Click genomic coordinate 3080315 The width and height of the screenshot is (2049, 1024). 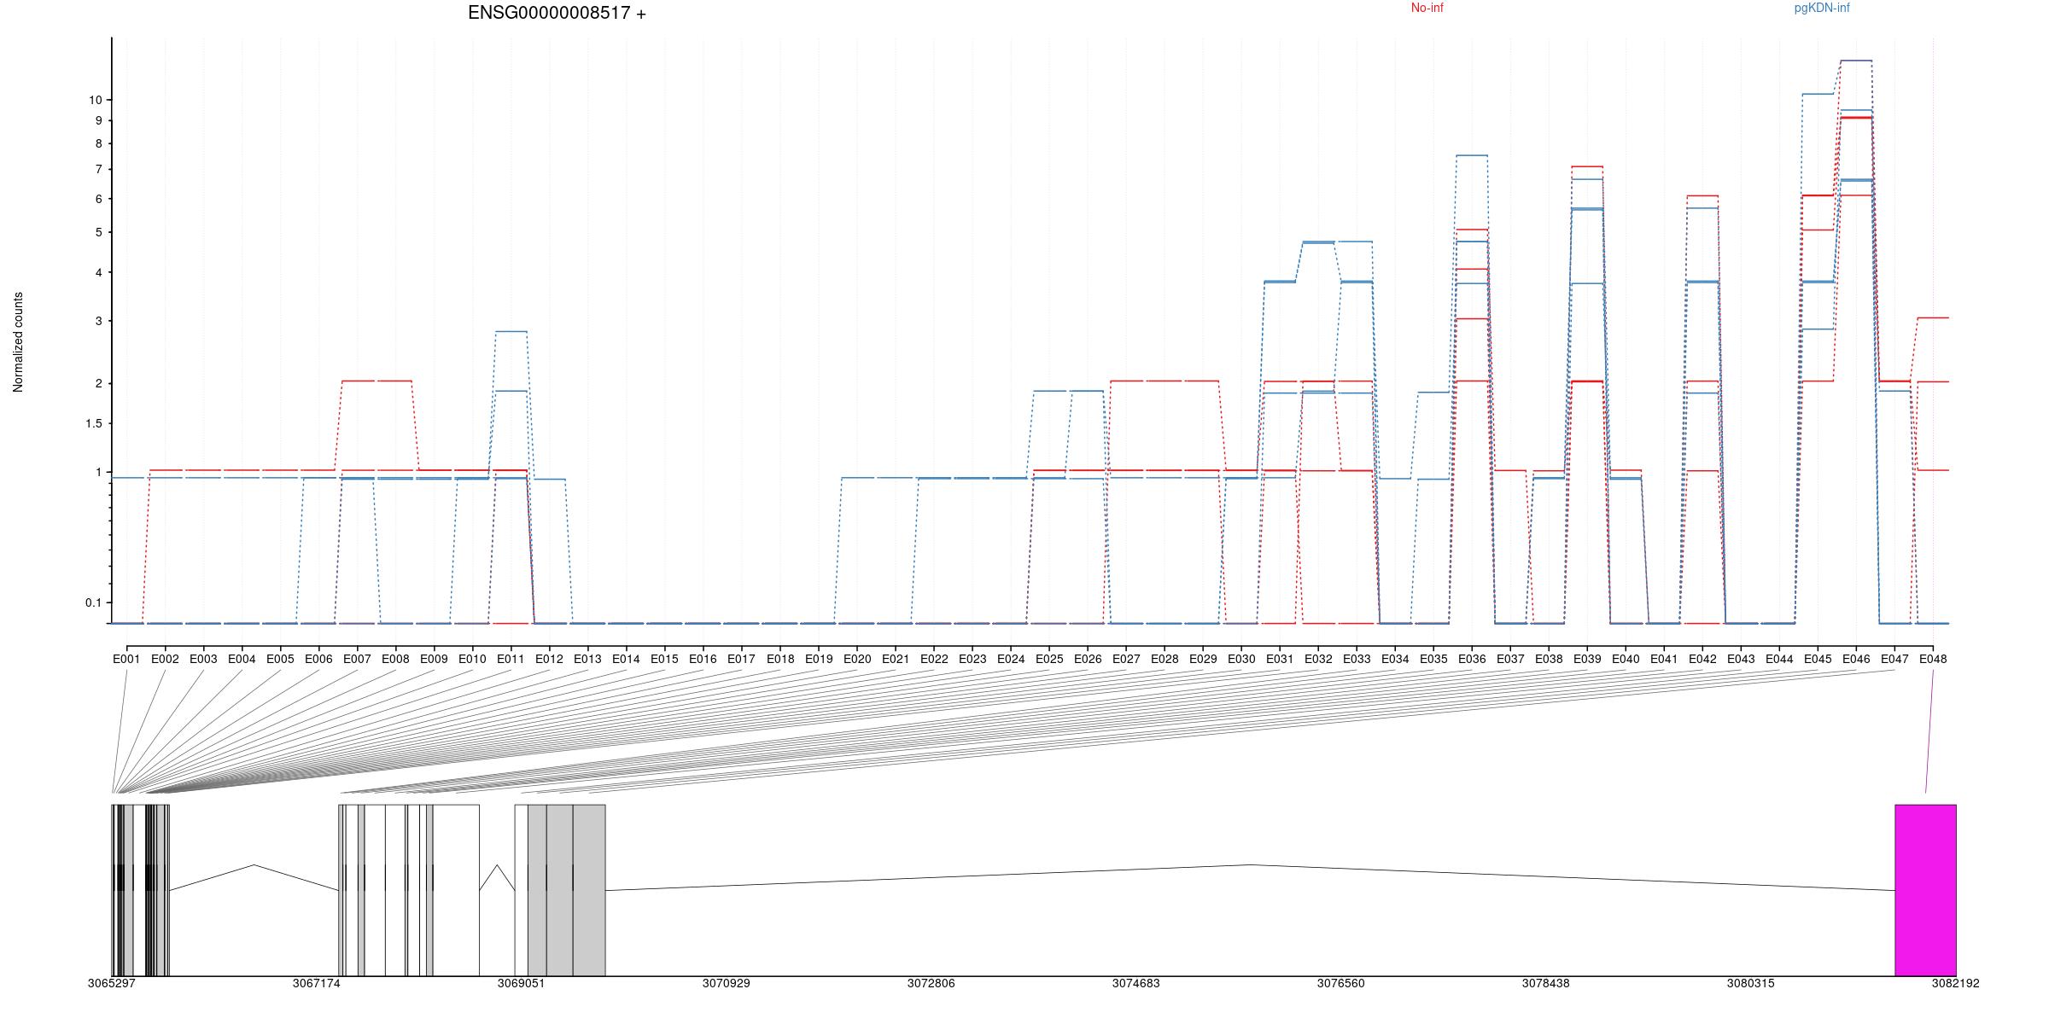(x=1751, y=983)
